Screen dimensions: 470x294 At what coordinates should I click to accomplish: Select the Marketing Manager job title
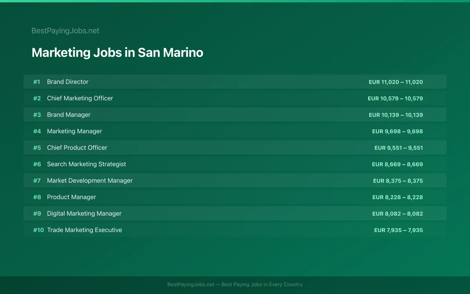74,131
